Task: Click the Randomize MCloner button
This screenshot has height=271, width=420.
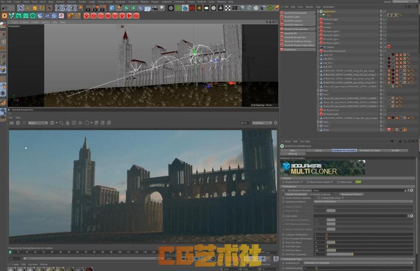Action: click(x=352, y=194)
